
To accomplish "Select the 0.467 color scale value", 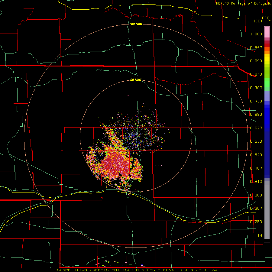I will [256, 168].
